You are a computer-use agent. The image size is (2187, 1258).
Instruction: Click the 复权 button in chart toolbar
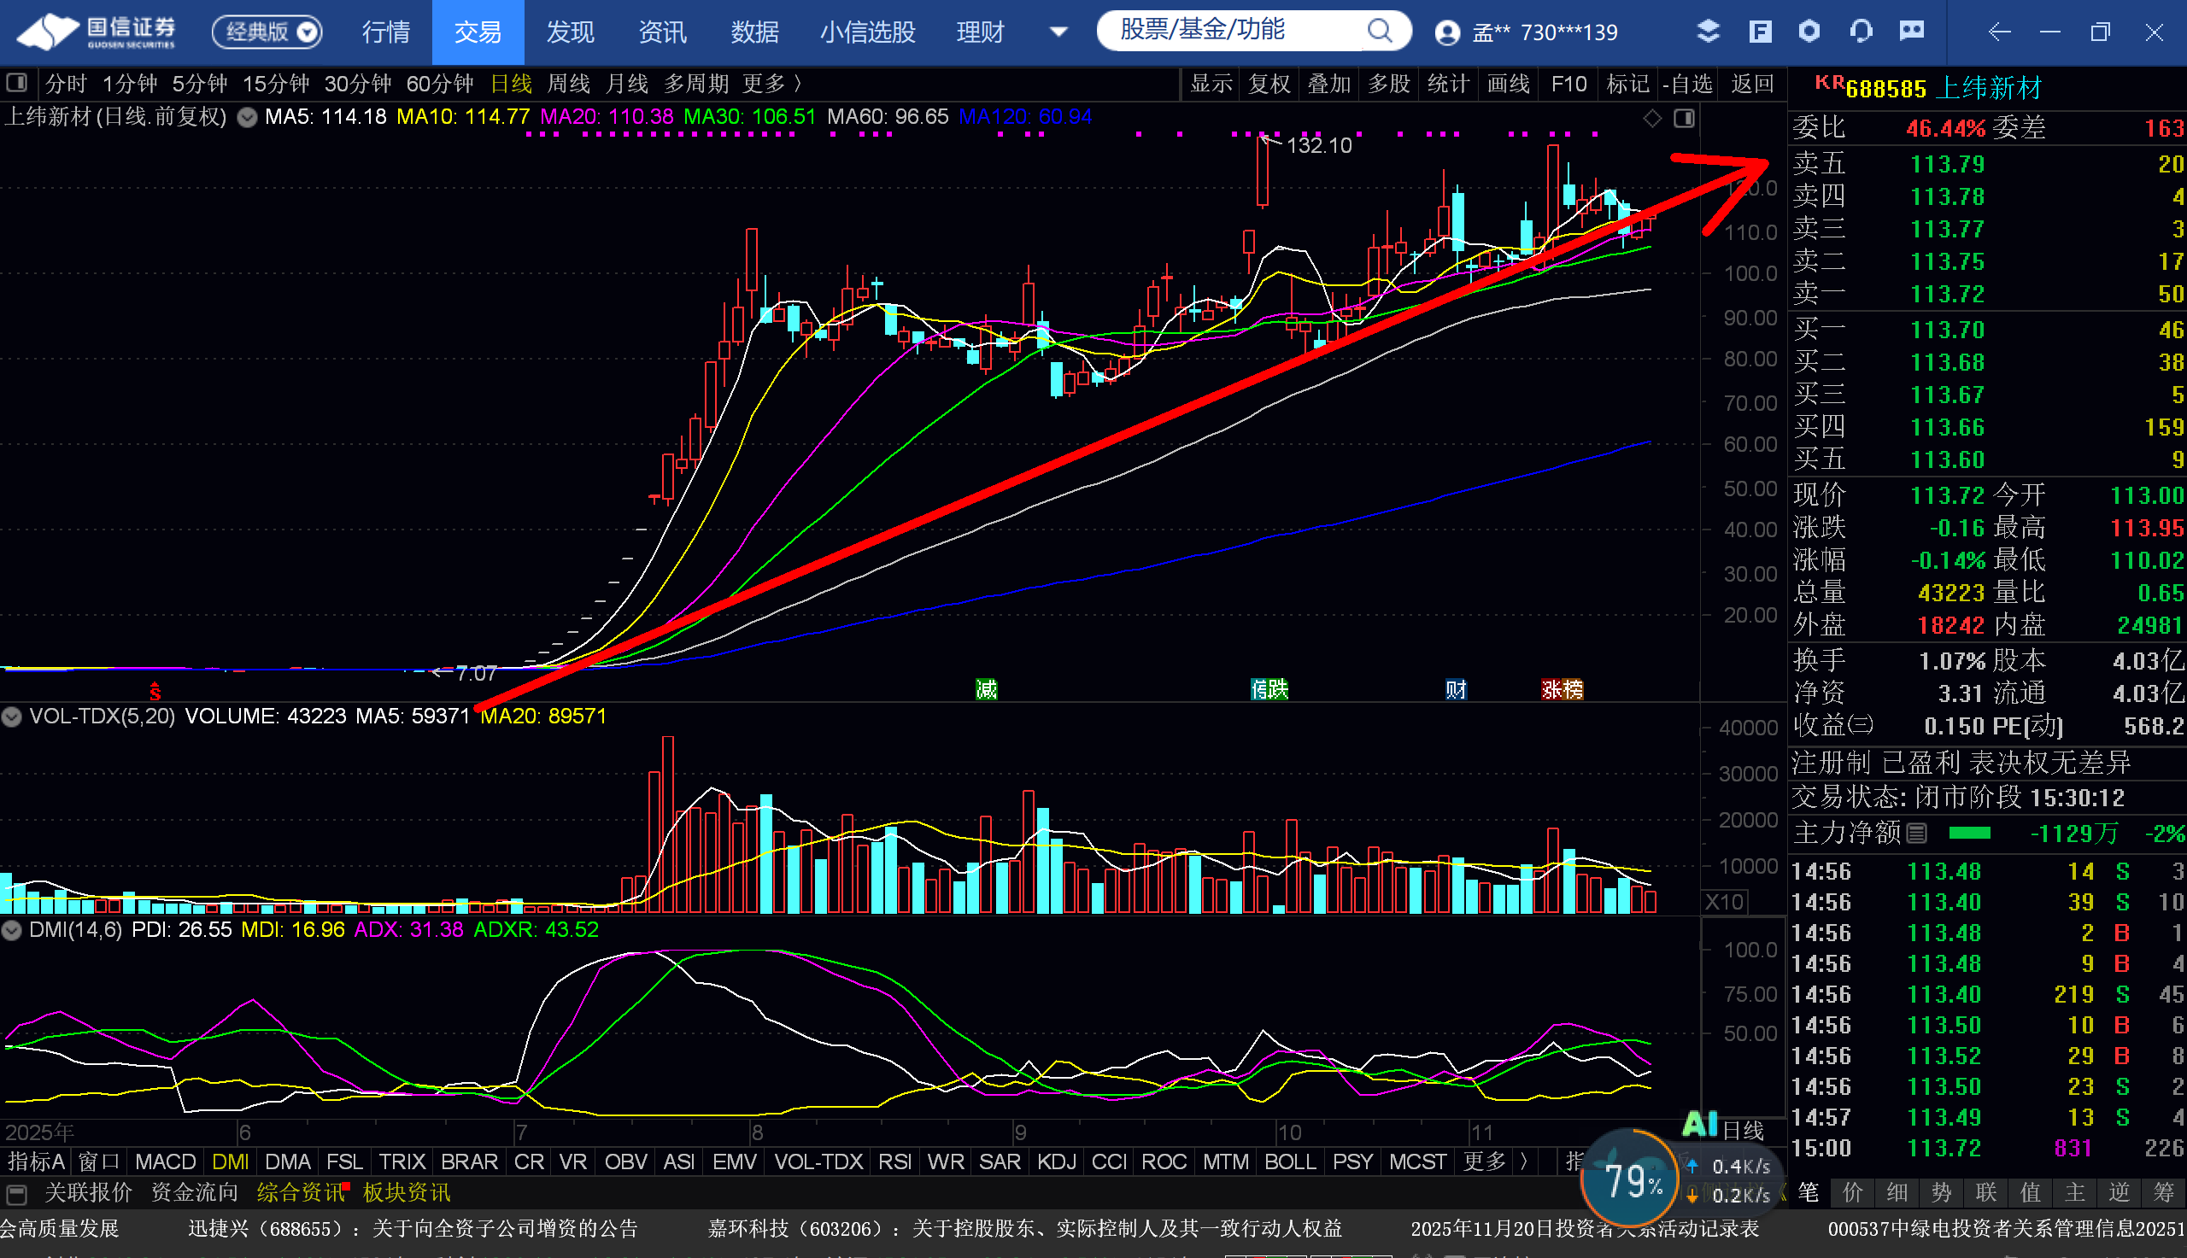(1269, 84)
